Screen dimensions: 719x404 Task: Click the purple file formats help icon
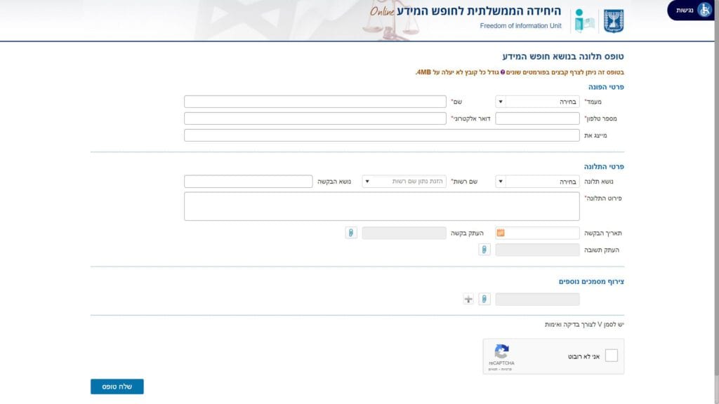click(503, 72)
